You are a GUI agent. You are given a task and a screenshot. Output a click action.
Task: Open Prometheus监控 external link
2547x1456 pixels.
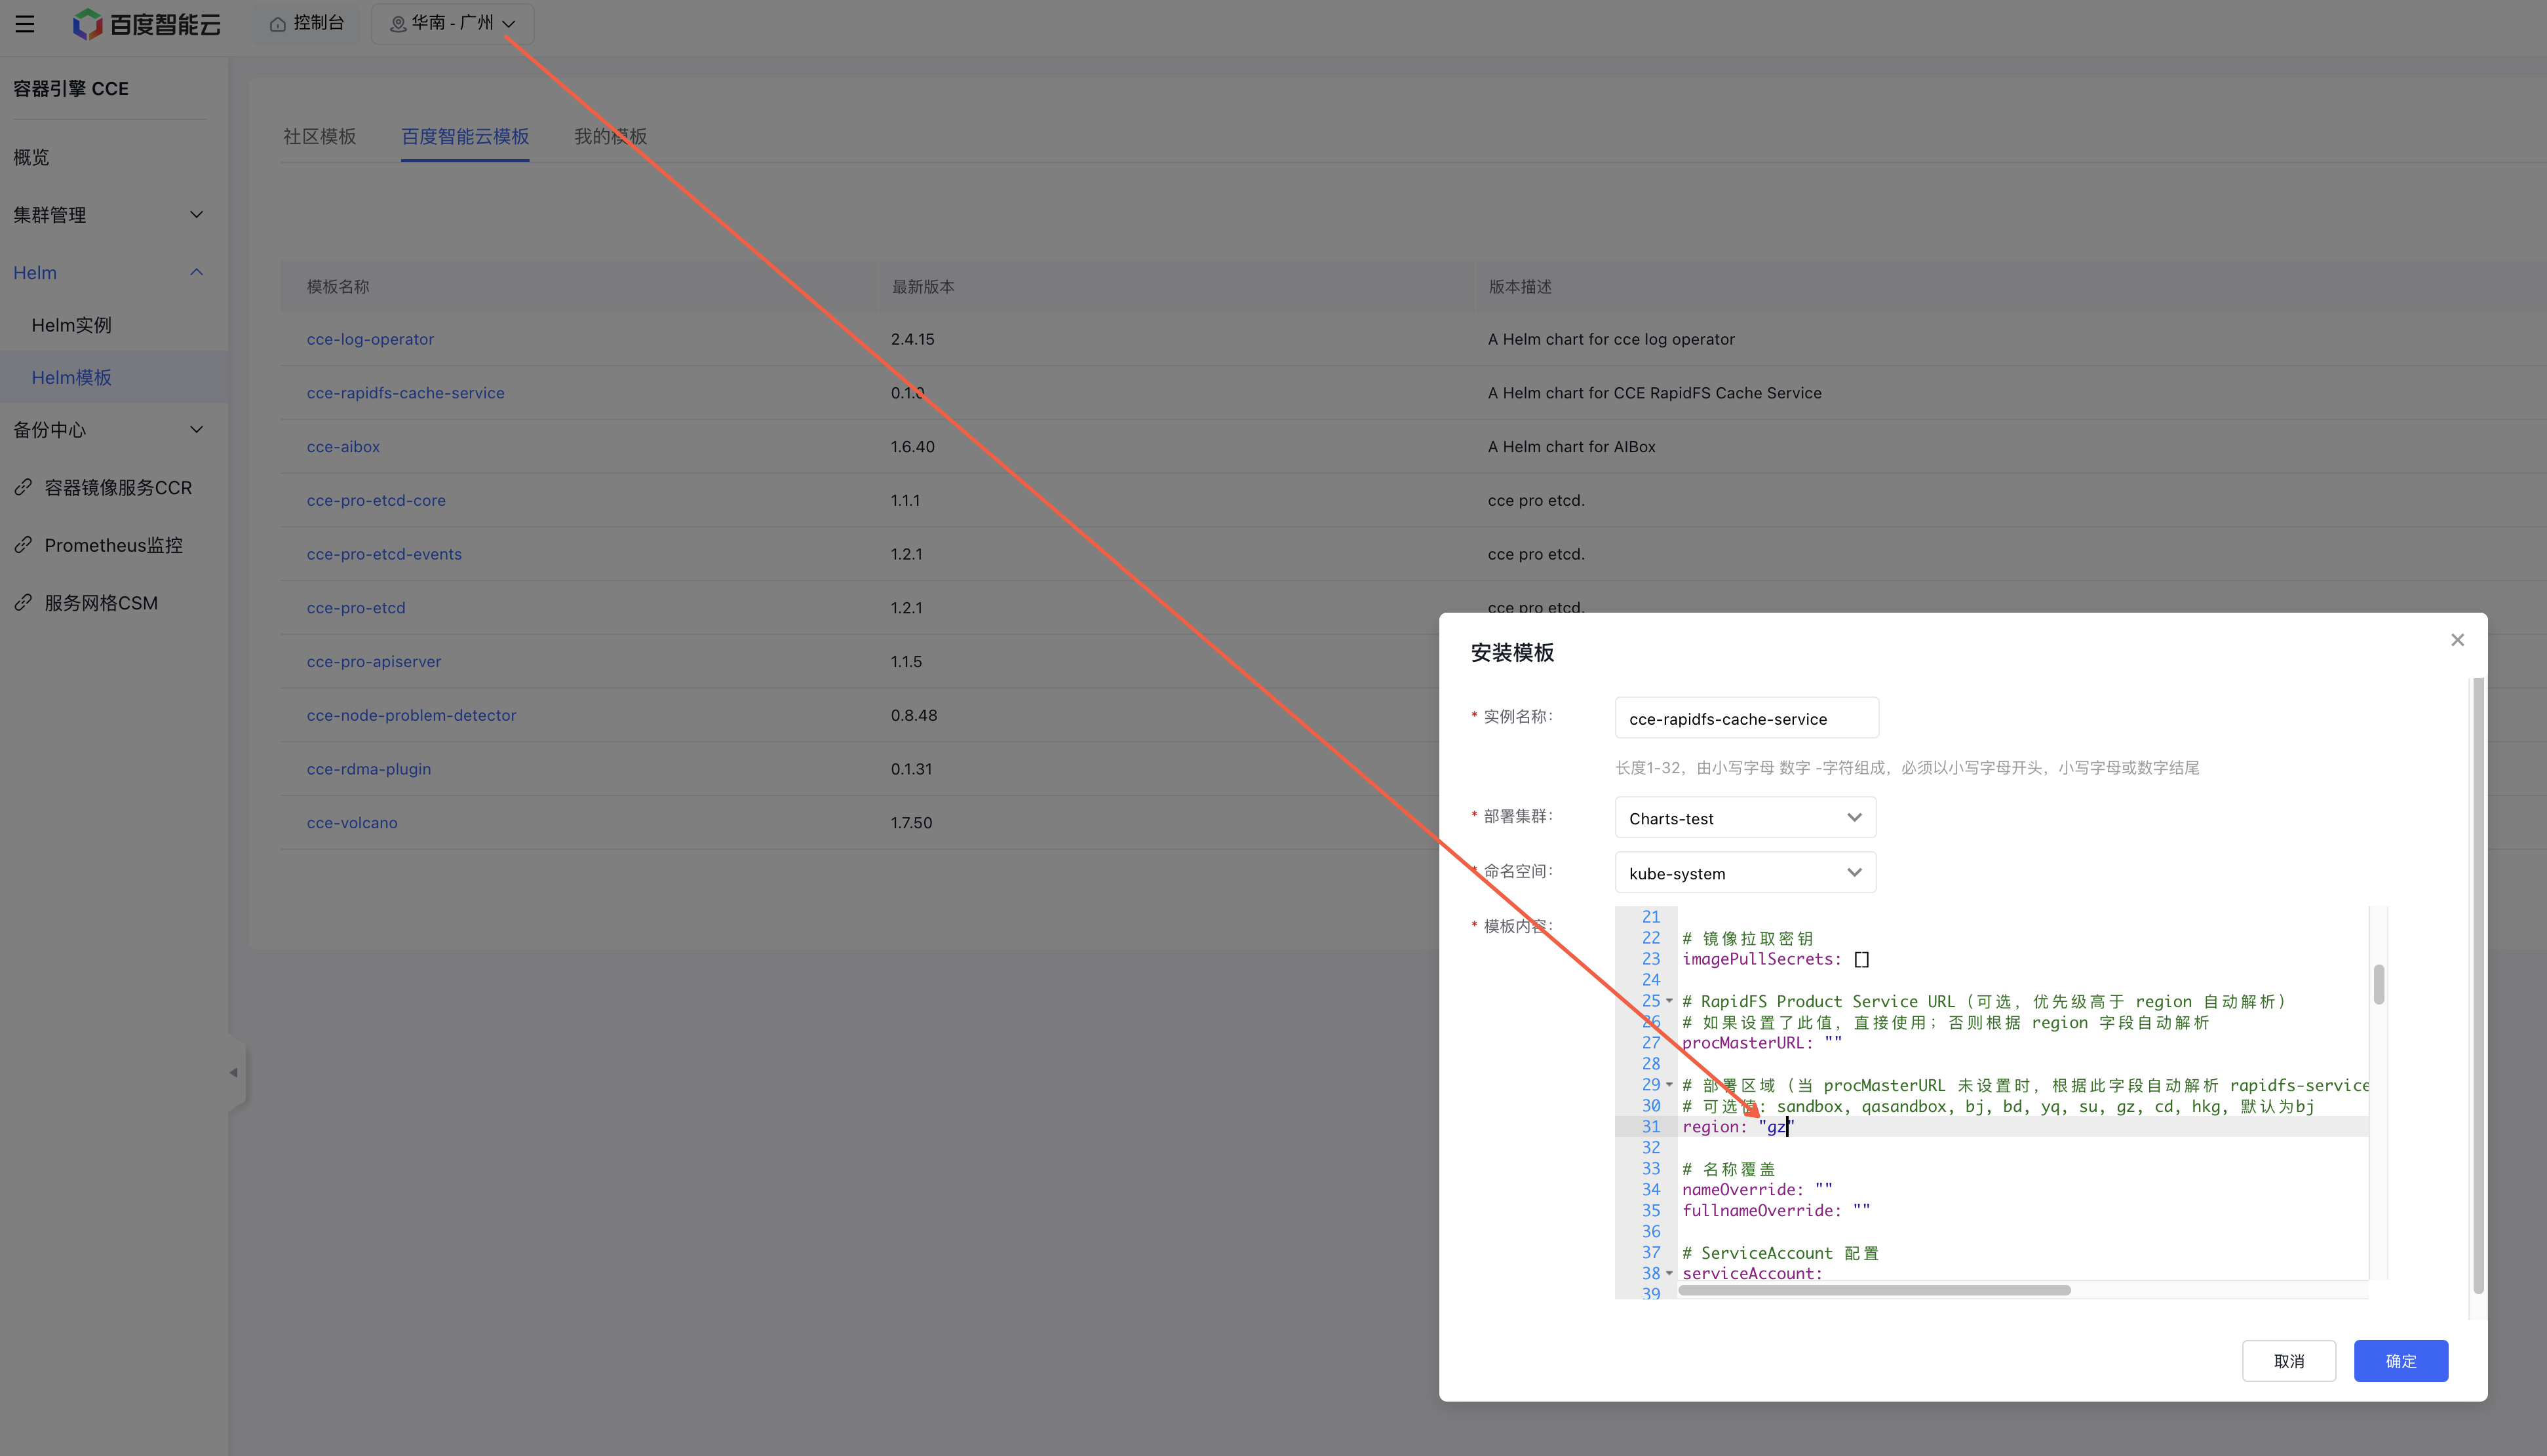[x=113, y=545]
